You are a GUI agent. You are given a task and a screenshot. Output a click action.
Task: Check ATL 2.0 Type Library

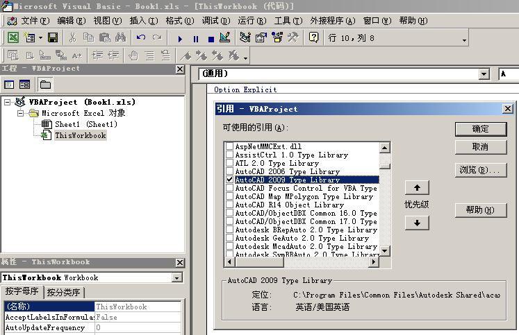[229, 162]
